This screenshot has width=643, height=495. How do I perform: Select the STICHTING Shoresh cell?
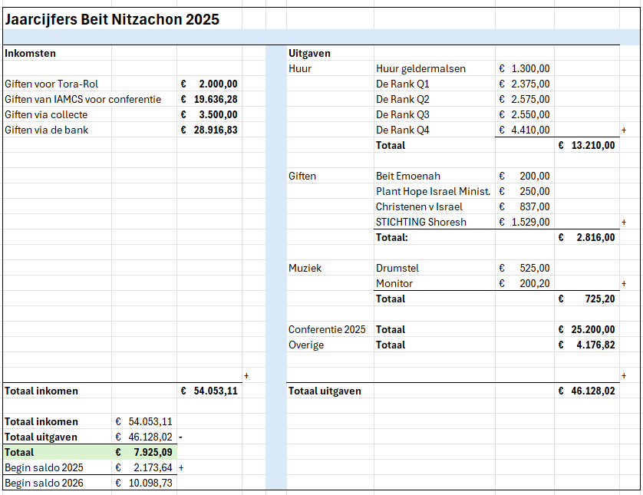pyautogui.click(x=420, y=222)
